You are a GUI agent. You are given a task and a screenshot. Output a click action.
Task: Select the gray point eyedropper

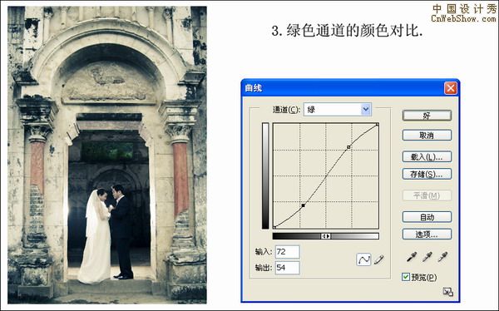coord(427,257)
